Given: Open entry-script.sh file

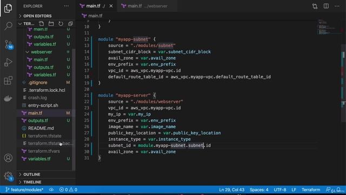Looking at the screenshot, I should coord(43,106).
